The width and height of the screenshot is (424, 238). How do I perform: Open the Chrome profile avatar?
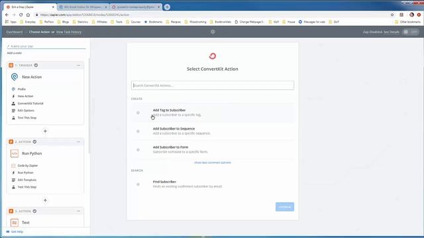411,15
